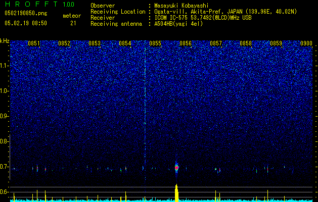Select the meteor count value 21

point(73,23)
